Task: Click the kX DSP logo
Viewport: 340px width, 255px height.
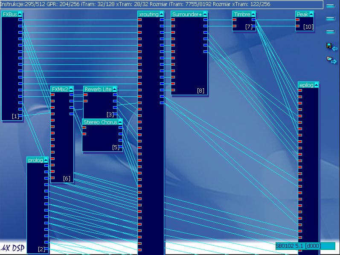Action: pyautogui.click(x=12, y=248)
